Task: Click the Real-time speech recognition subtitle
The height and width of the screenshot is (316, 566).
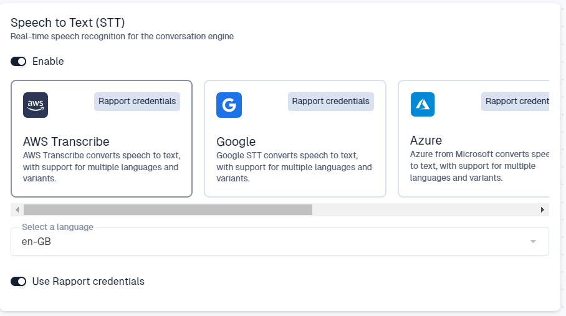Action: (x=122, y=36)
